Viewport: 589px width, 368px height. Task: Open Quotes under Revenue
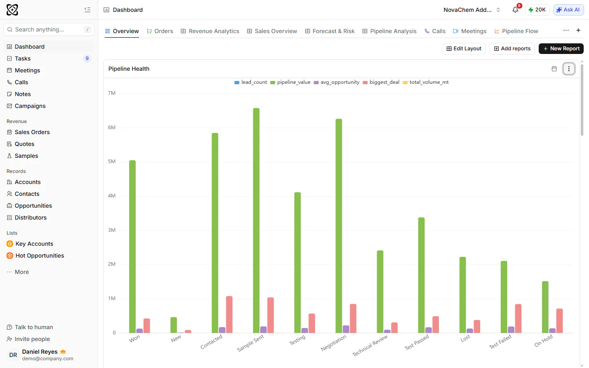[x=49, y=144]
